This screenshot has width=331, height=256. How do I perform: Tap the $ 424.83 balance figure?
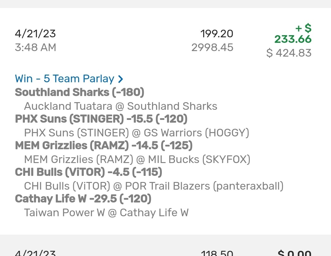pos(289,53)
